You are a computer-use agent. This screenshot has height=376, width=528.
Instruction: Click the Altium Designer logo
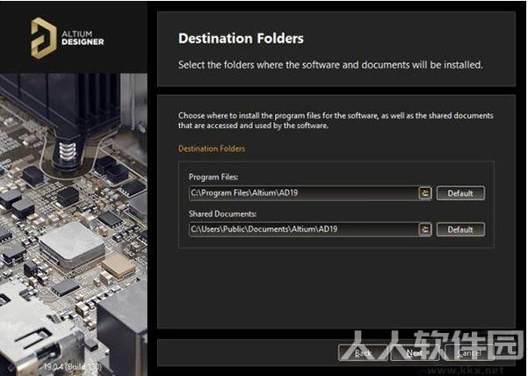tap(68, 38)
